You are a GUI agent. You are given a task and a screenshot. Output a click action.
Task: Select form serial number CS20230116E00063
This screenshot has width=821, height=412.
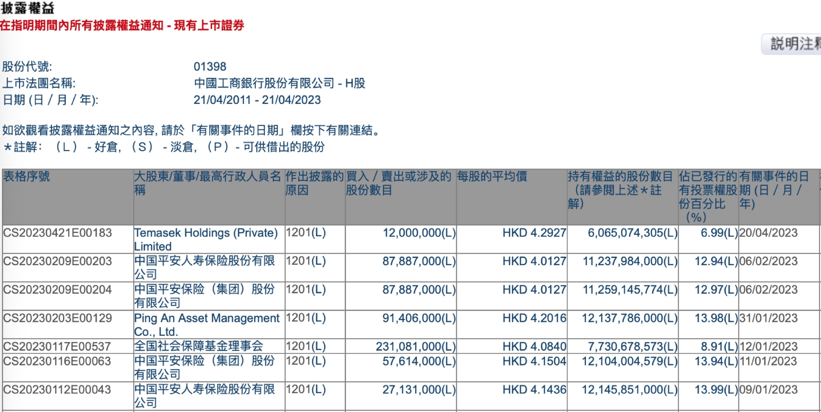57,361
